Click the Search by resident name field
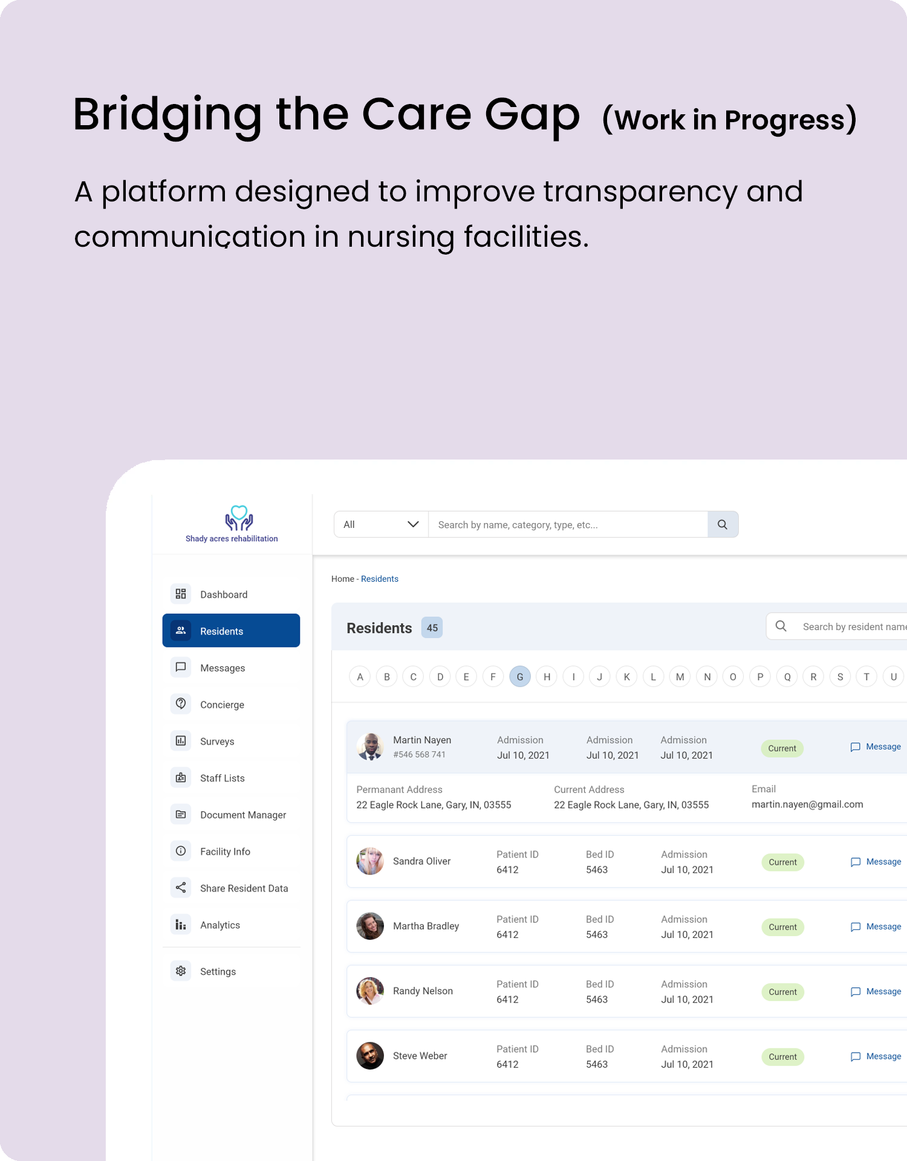This screenshot has height=1161, width=907. point(853,626)
